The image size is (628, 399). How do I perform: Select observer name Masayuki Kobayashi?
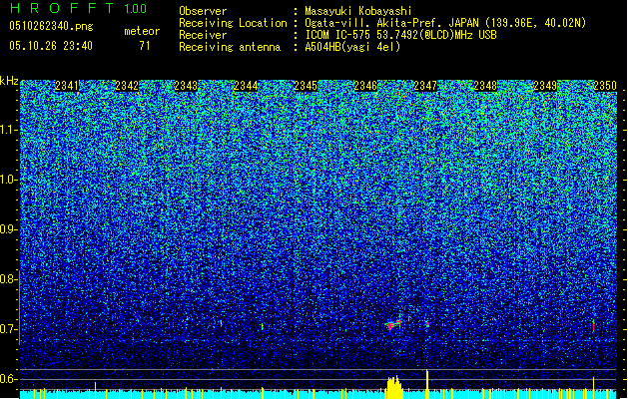point(358,11)
